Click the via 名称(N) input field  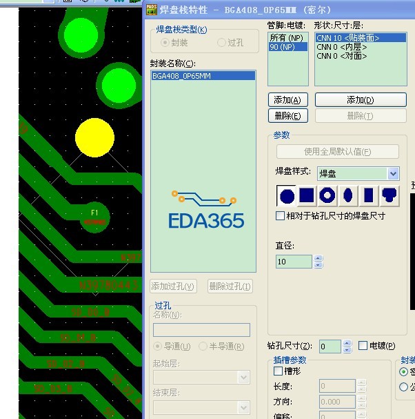coord(201,330)
